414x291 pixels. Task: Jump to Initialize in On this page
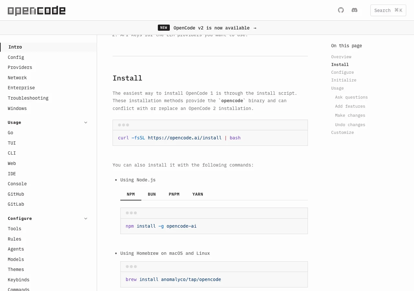(x=344, y=80)
